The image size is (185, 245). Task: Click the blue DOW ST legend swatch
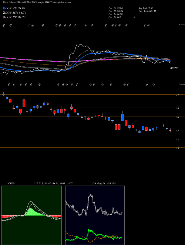[x=4, y=8]
